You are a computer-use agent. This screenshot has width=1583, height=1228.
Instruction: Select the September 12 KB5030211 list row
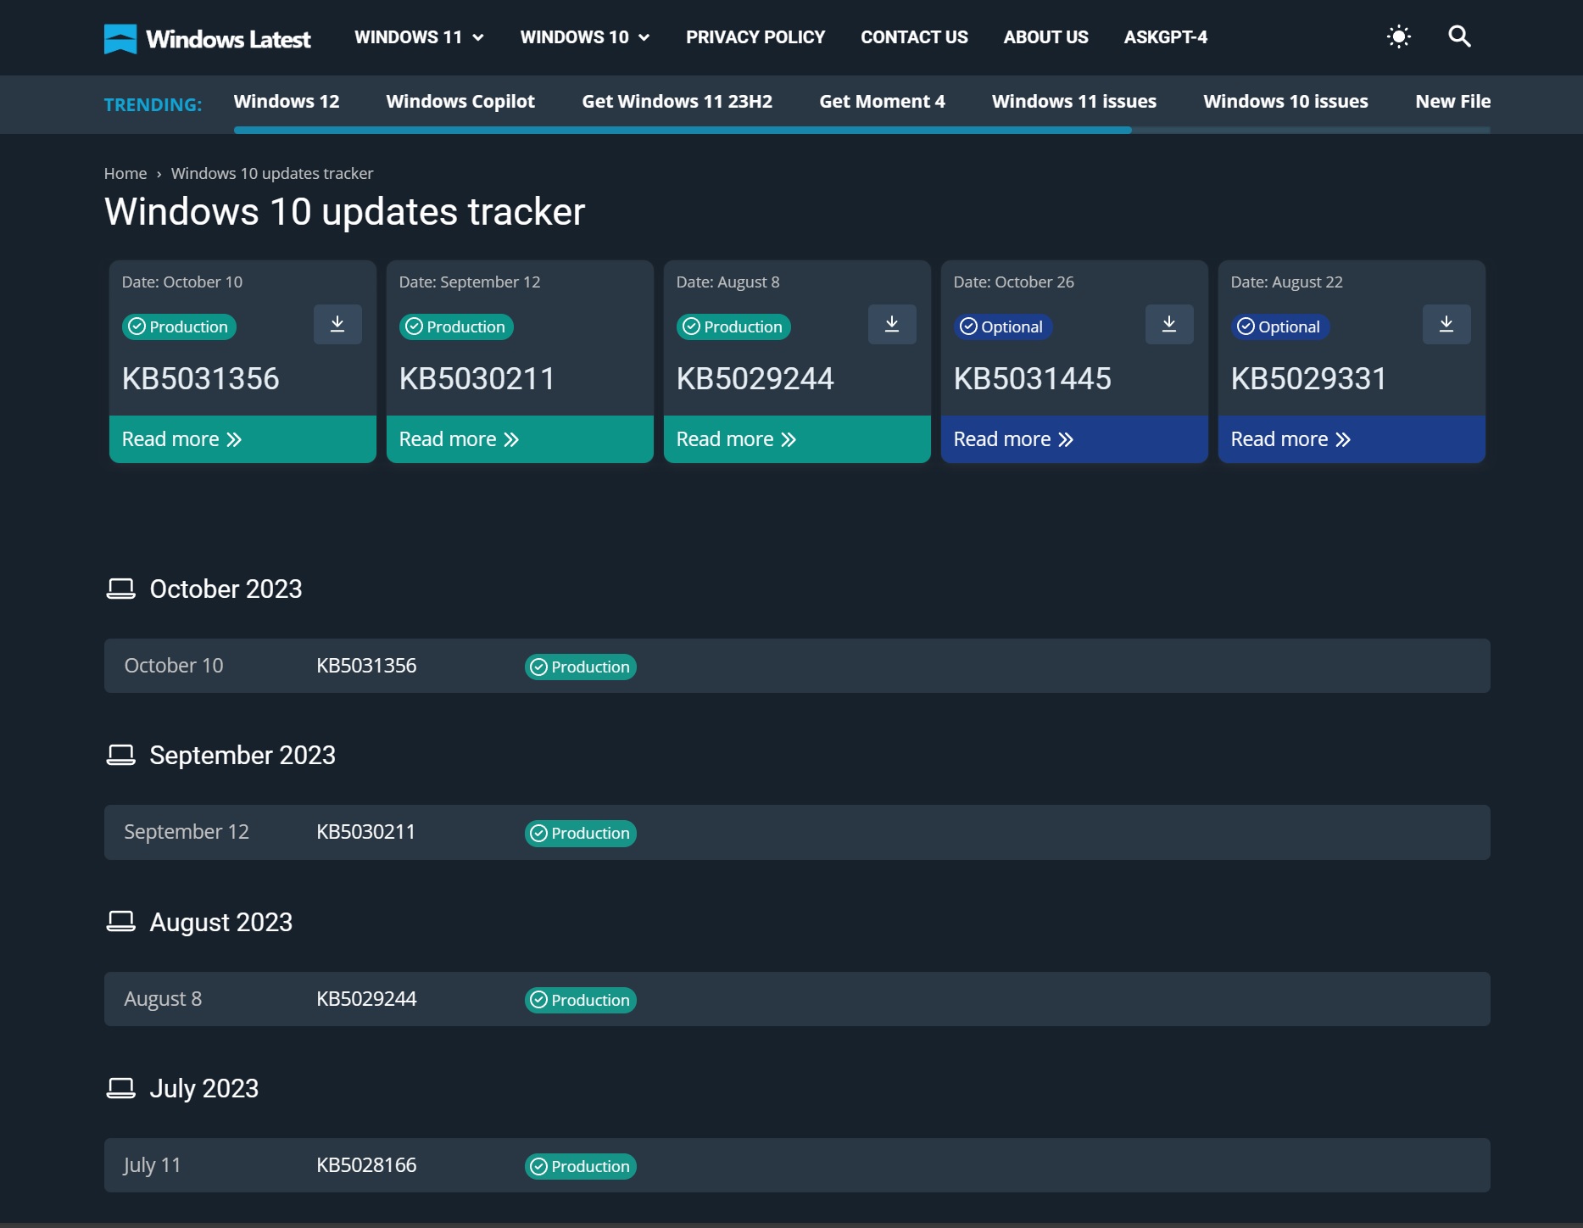(x=797, y=832)
